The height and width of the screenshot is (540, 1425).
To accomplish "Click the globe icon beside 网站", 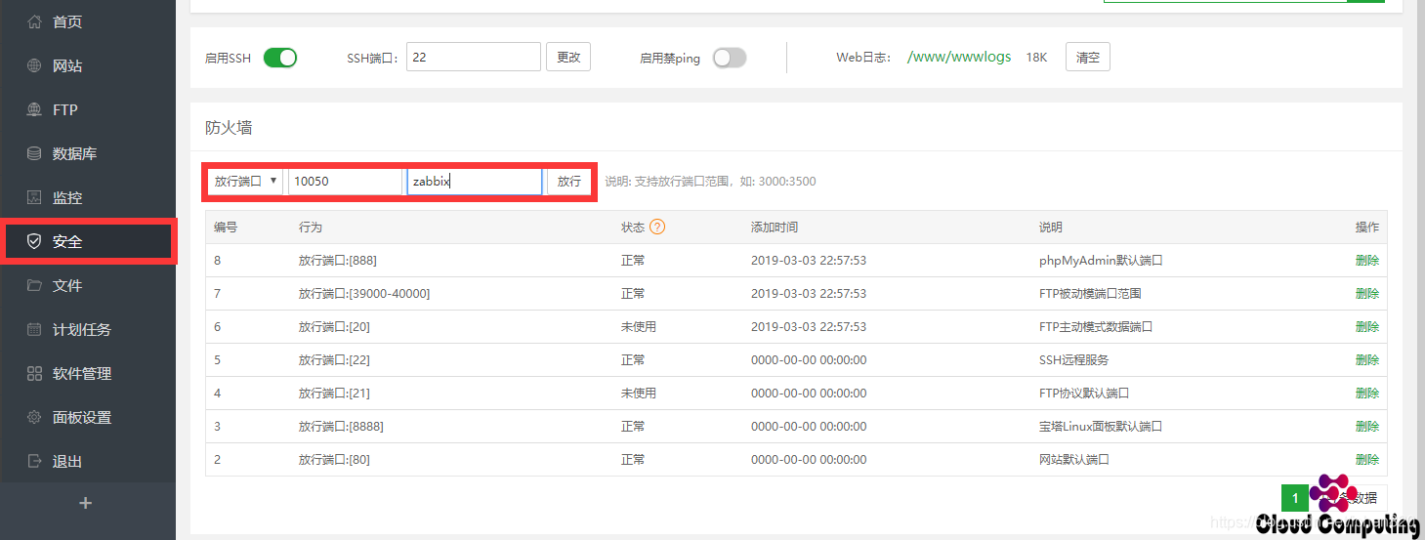I will [34, 65].
